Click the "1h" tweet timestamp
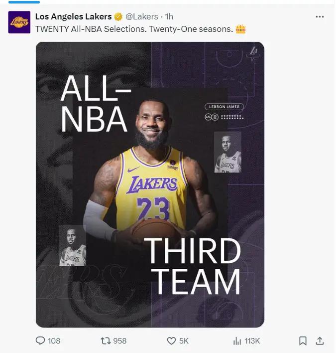 169,16
